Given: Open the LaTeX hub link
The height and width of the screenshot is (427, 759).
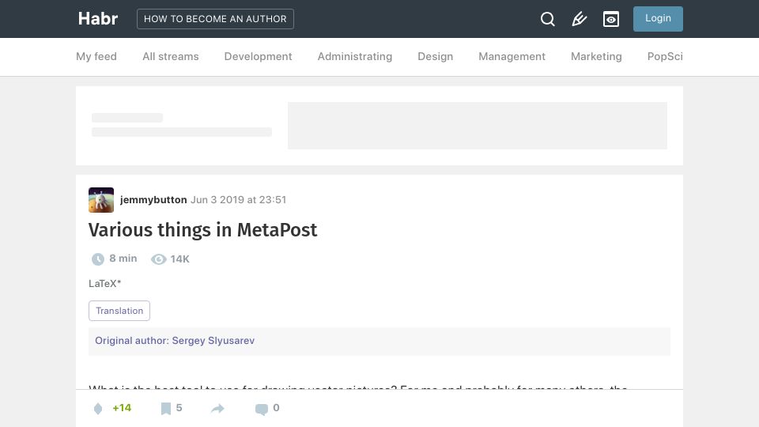Looking at the screenshot, I should [x=104, y=284].
